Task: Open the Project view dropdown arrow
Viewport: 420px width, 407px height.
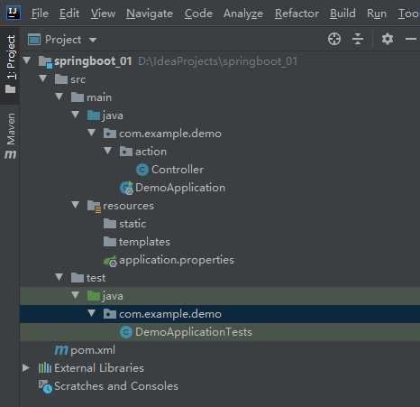Action: (93, 40)
